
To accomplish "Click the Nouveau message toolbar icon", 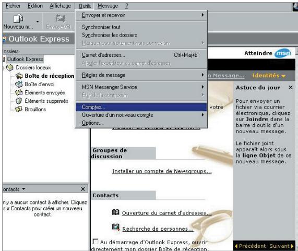I will [18, 19].
